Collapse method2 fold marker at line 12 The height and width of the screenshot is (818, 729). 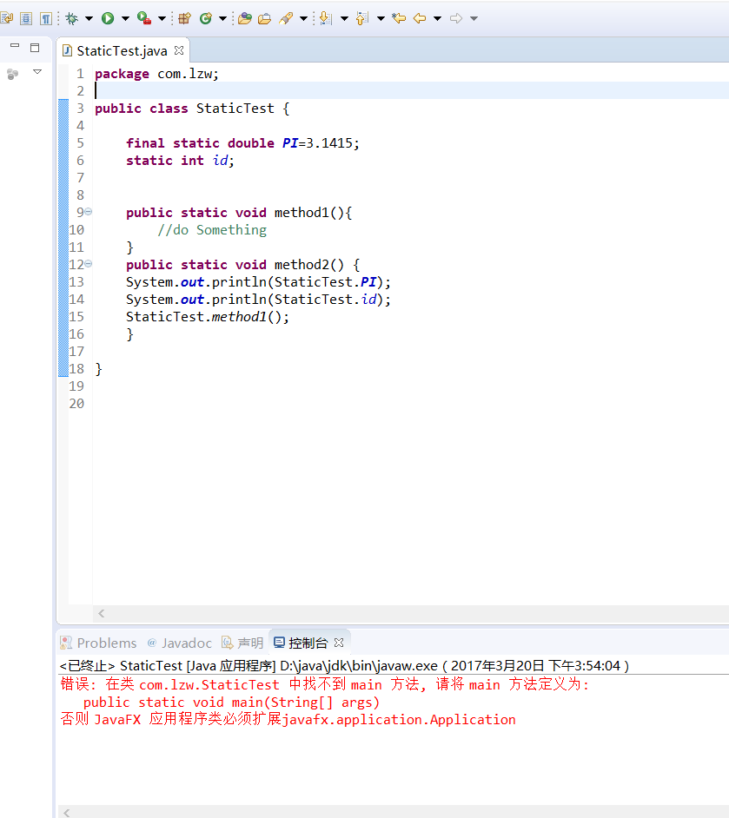(x=88, y=264)
